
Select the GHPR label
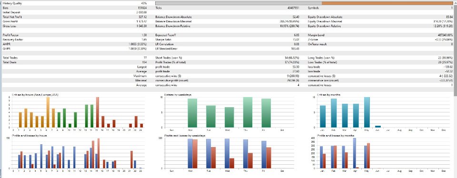click(6, 49)
